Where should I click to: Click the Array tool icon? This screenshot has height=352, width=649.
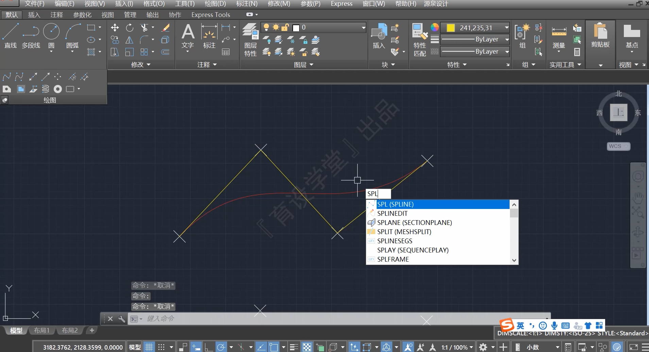(x=144, y=52)
